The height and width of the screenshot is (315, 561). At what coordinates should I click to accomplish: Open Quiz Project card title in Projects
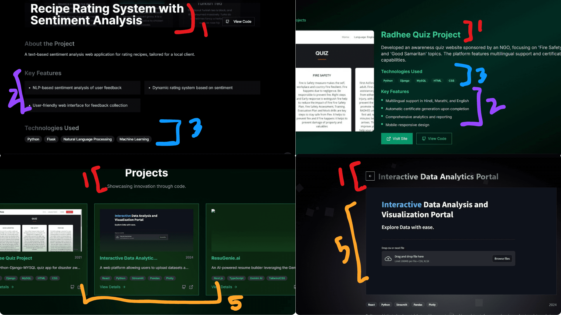(16, 258)
